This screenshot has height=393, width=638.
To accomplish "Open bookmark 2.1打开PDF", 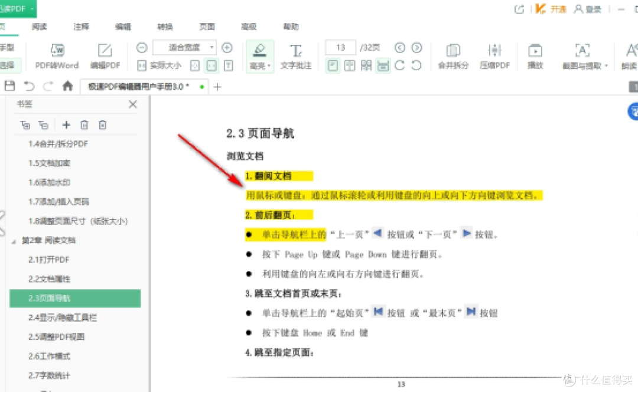I will tap(49, 260).
